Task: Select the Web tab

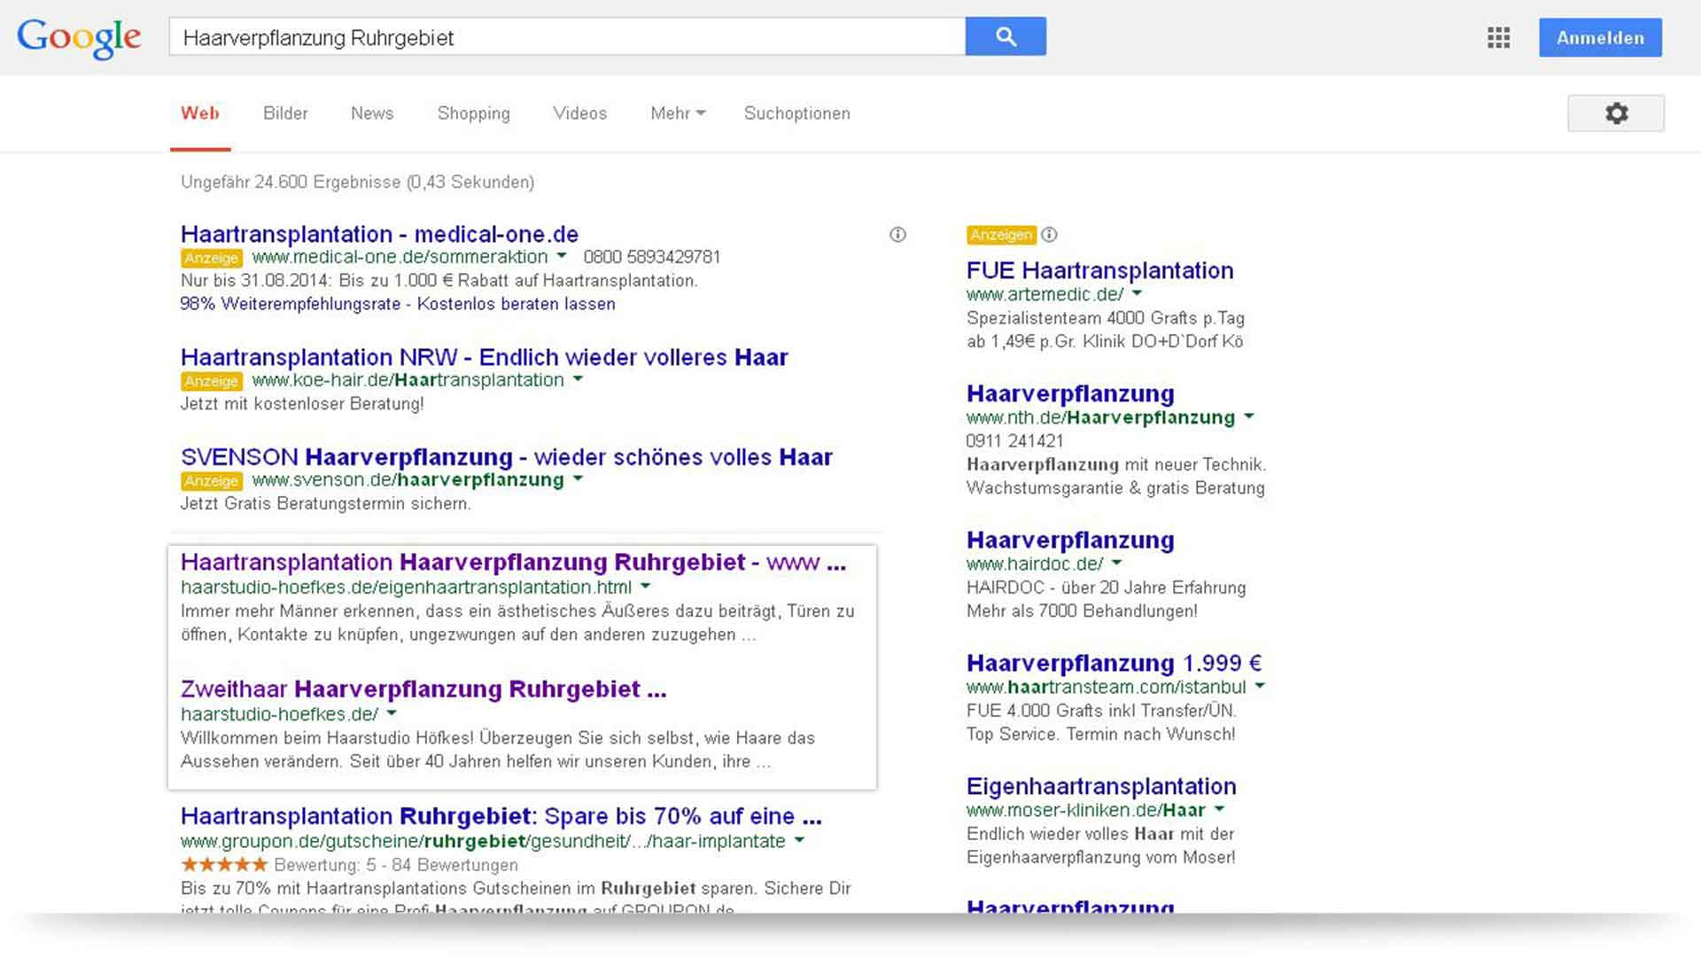Action: [200, 113]
